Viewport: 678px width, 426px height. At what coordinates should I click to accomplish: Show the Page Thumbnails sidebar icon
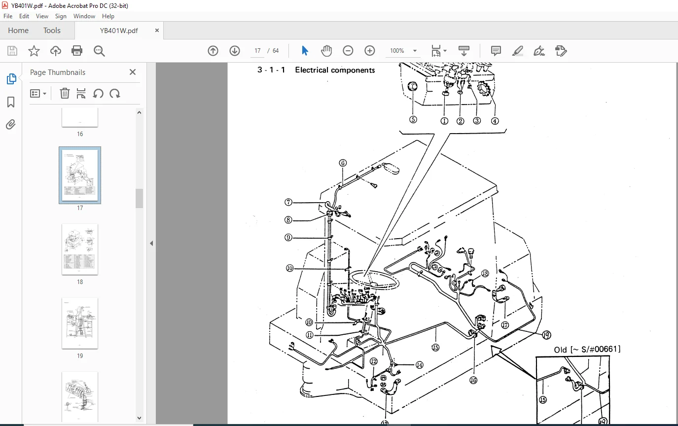pyautogui.click(x=11, y=79)
